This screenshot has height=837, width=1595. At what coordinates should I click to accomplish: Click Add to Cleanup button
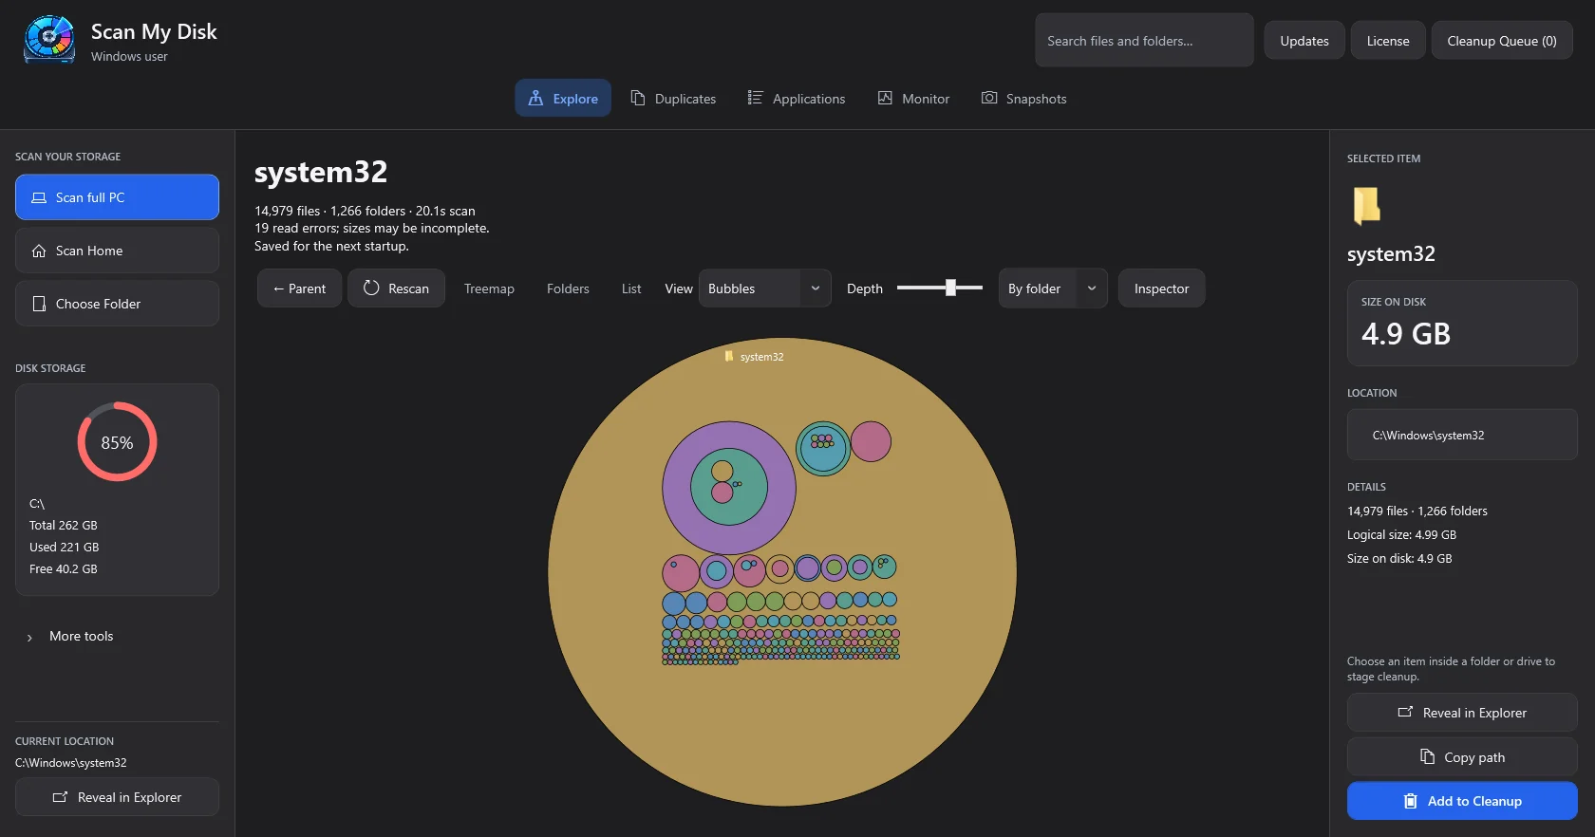1462,801
